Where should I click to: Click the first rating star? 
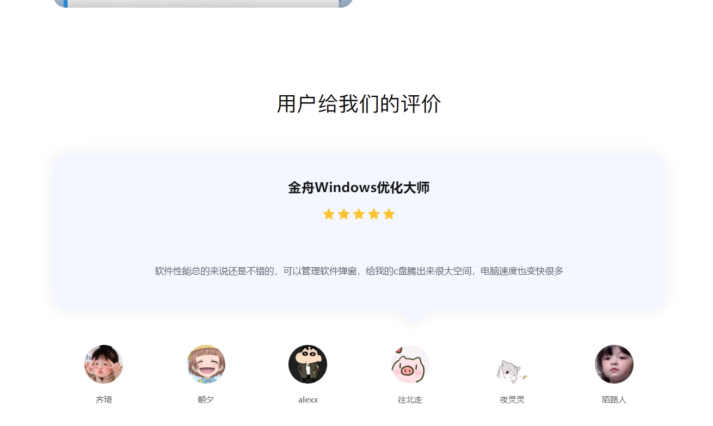(328, 214)
